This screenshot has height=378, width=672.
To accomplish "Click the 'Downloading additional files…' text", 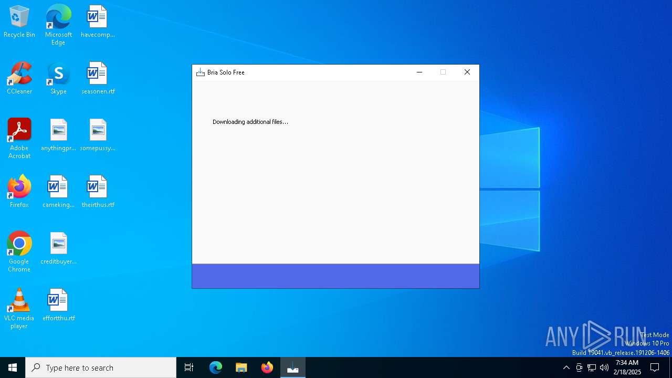I will 250,122.
